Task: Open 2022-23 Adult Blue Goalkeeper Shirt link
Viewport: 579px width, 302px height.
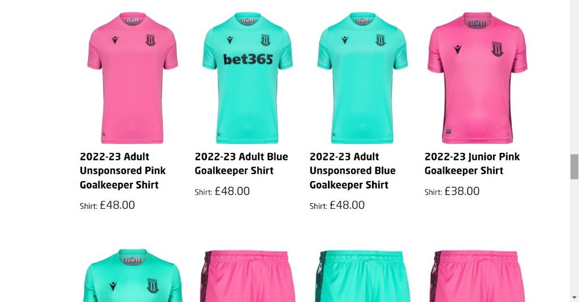Action: (241, 164)
